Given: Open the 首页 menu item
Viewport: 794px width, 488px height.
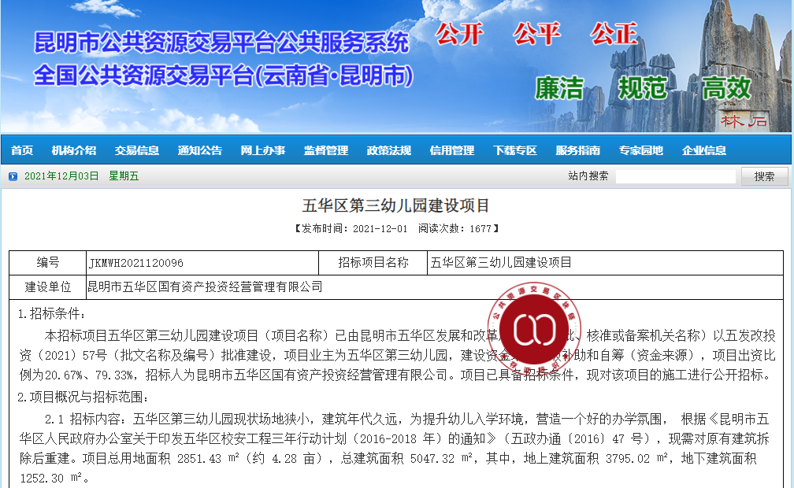Looking at the screenshot, I should pos(22,150).
